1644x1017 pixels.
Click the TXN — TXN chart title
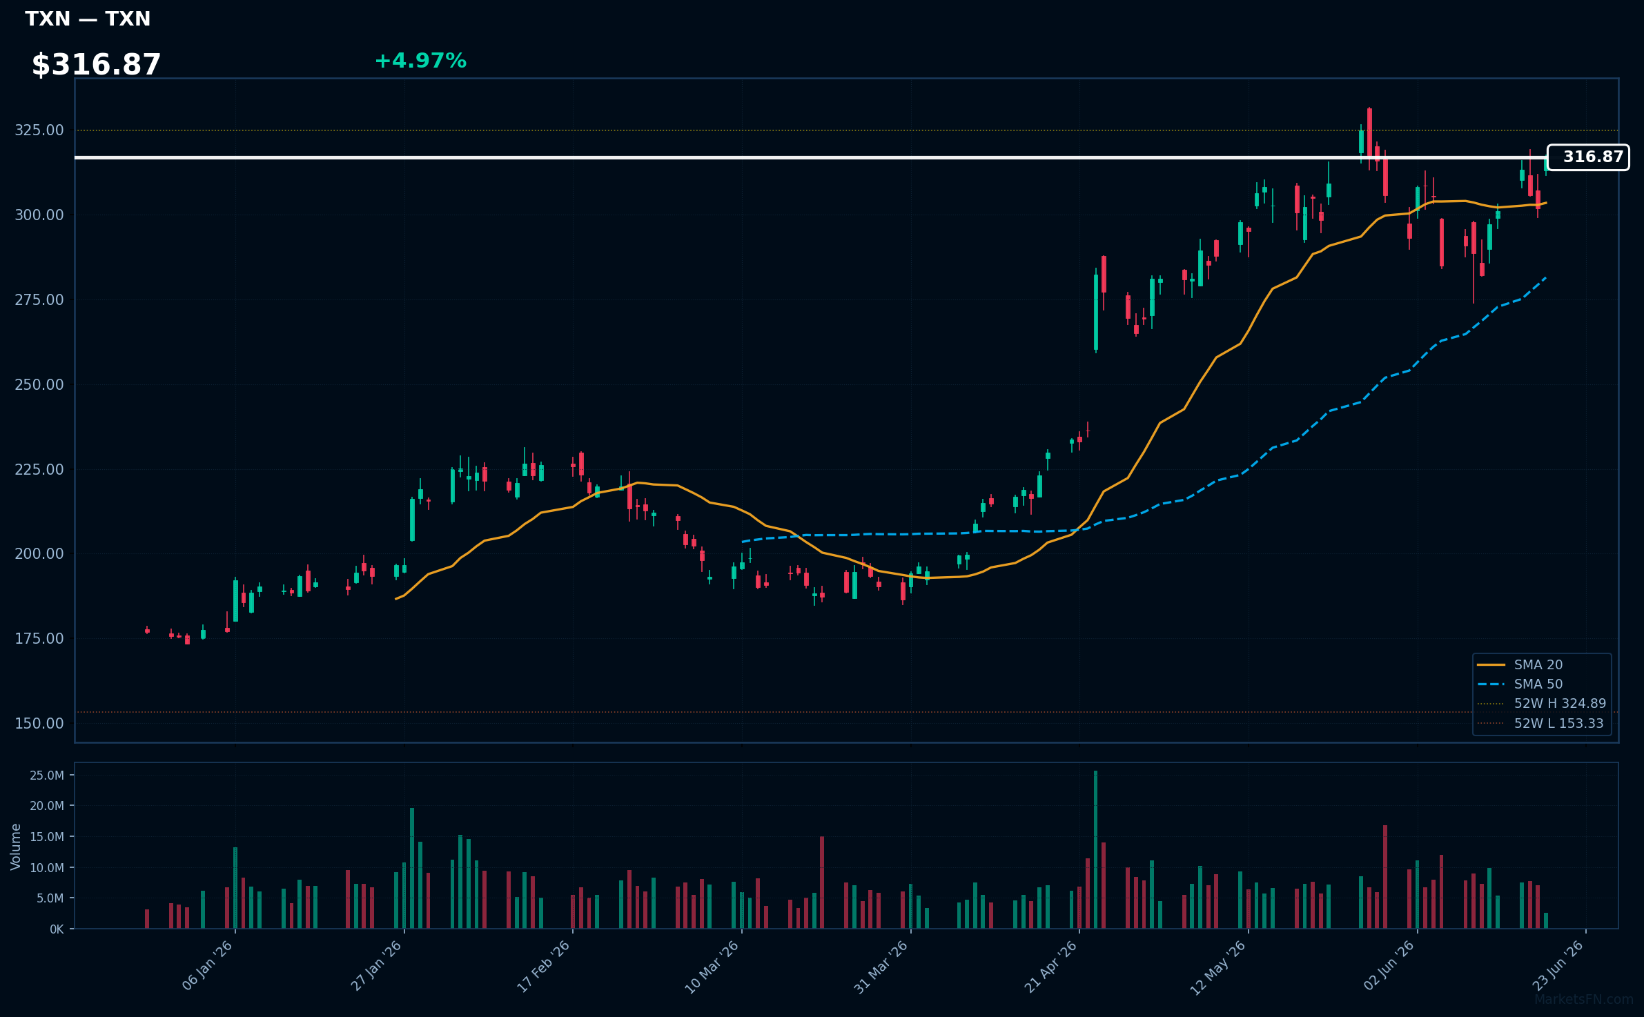(x=88, y=19)
